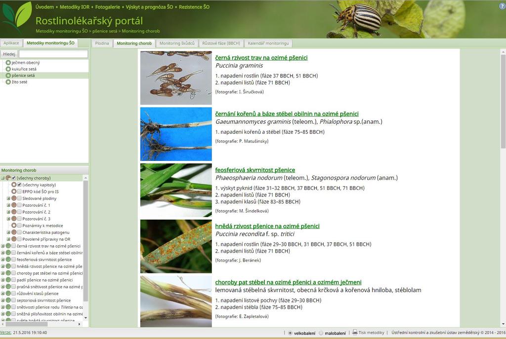Expand the choroby pat stébel tree node

(x=2, y=273)
